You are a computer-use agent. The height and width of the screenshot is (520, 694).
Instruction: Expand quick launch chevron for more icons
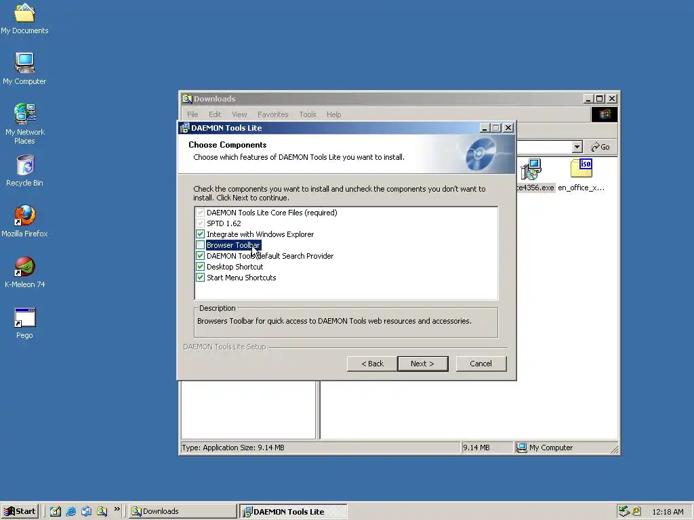pos(117,509)
